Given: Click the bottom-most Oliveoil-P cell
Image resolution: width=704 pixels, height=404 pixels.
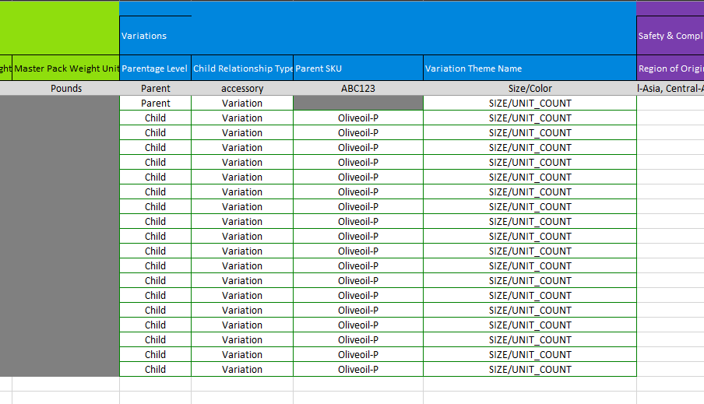Looking at the screenshot, I should click(x=358, y=370).
